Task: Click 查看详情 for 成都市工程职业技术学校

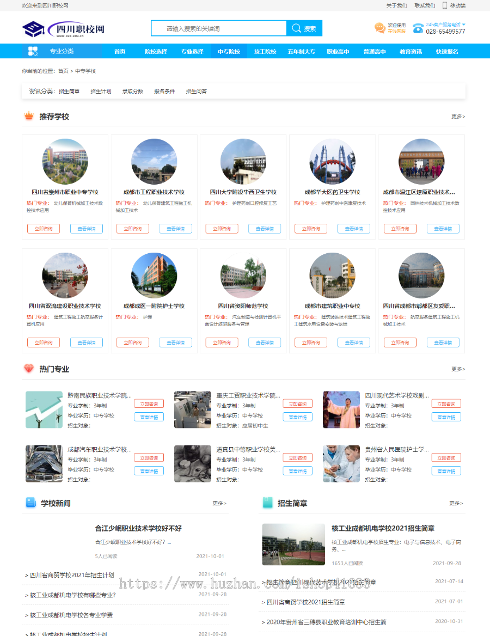Action: (176, 229)
